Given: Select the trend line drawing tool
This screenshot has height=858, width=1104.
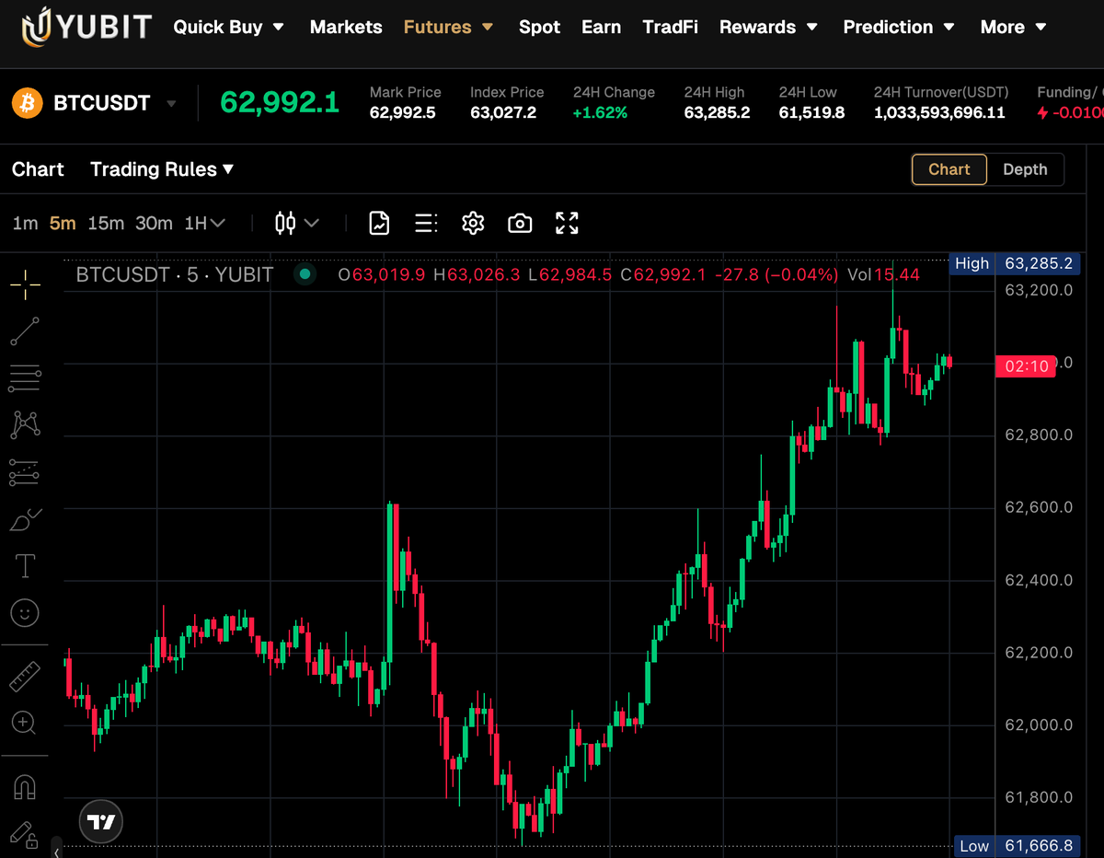Looking at the screenshot, I should point(25,331).
